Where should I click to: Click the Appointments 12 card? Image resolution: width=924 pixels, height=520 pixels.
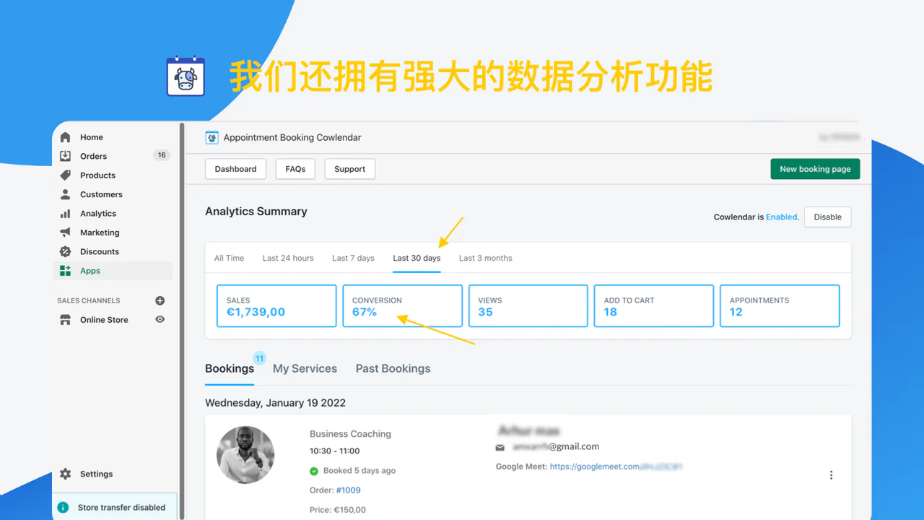coord(780,305)
